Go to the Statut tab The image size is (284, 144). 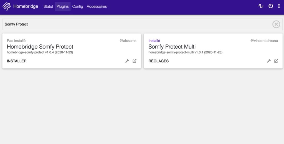tap(48, 7)
